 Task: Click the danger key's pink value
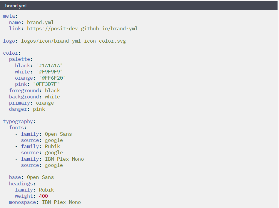click(x=39, y=109)
